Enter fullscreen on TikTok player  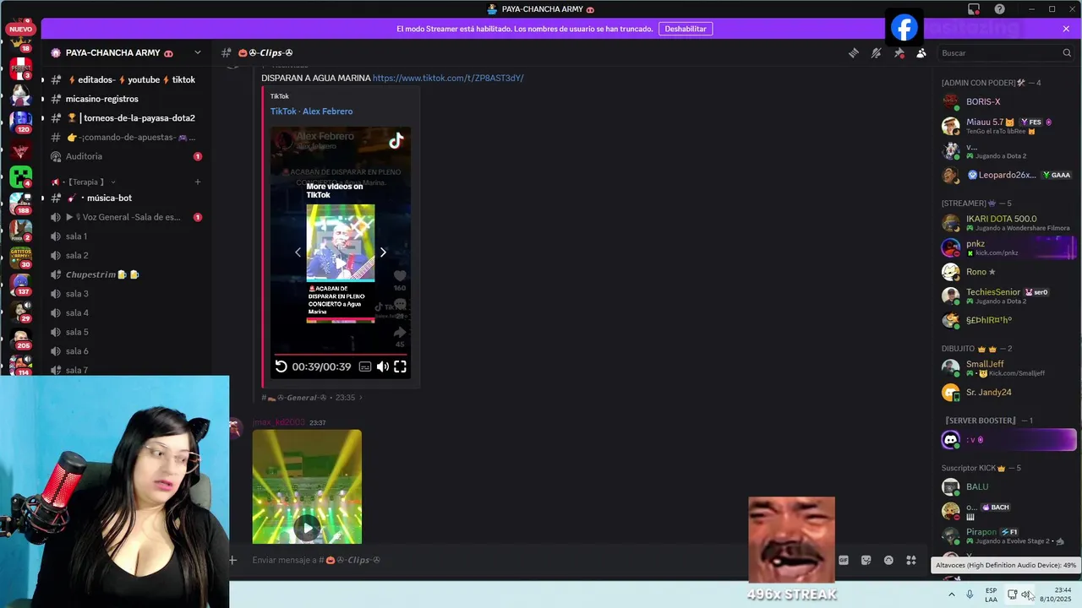click(x=401, y=366)
